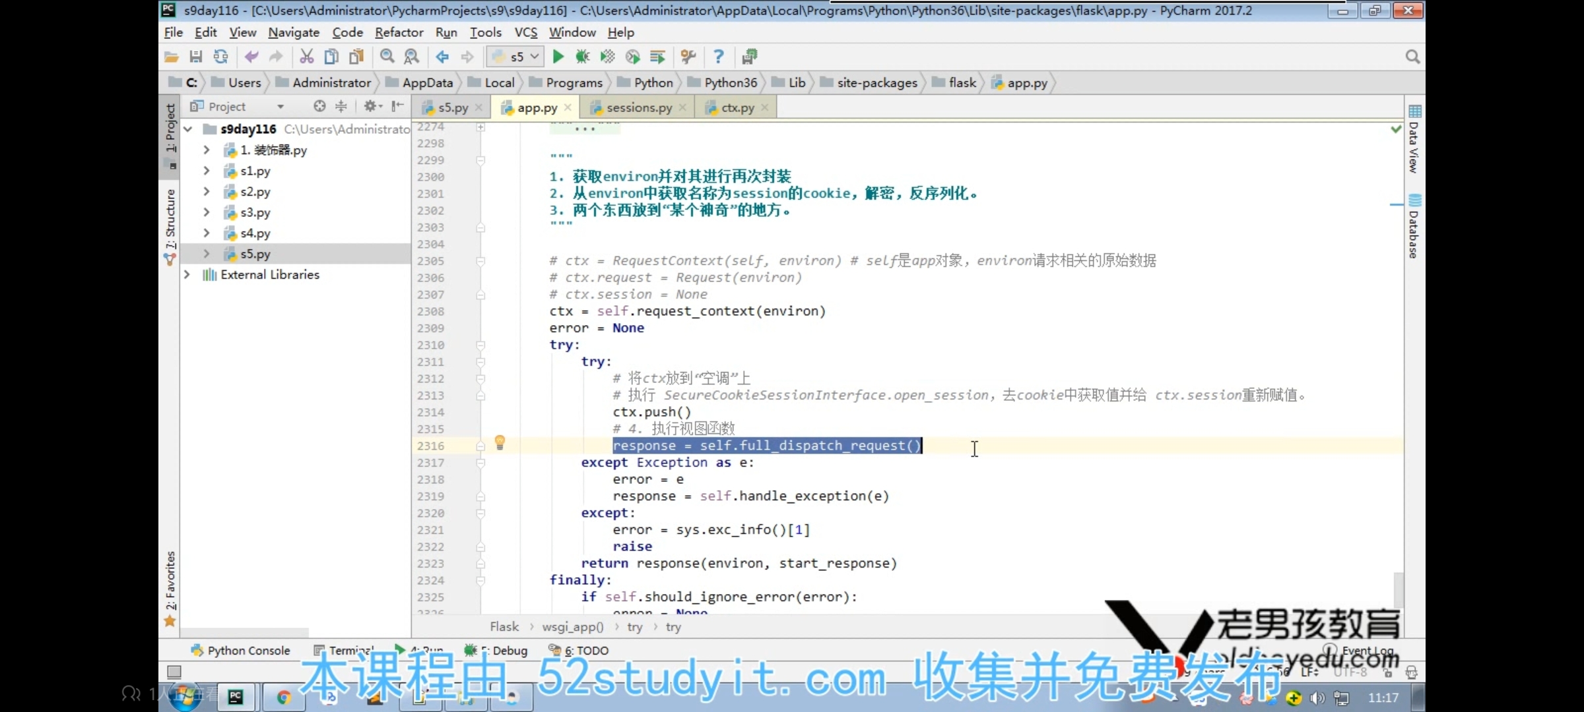This screenshot has width=1584, height=712.
Task: Toggle the Database tool window panel
Action: coord(1414,227)
